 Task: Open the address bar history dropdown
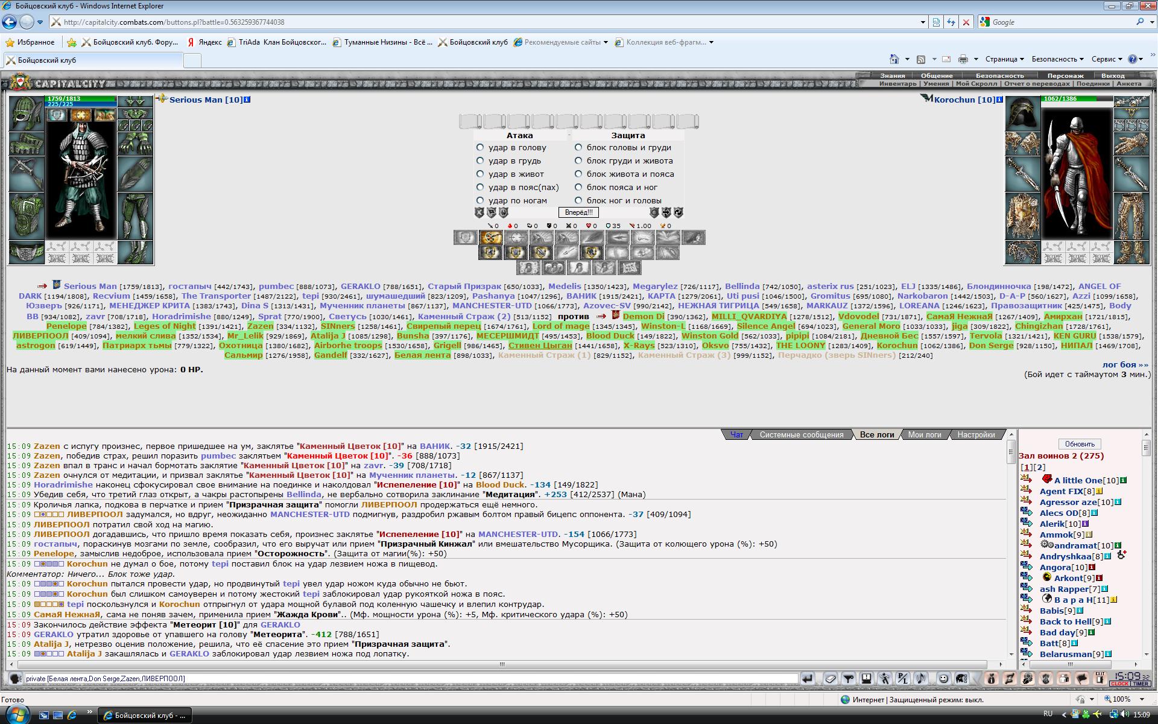(x=923, y=22)
